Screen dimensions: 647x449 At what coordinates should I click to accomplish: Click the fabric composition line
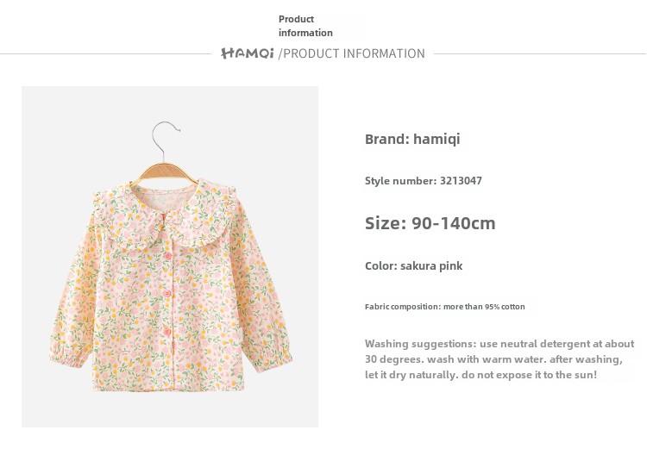coord(444,307)
